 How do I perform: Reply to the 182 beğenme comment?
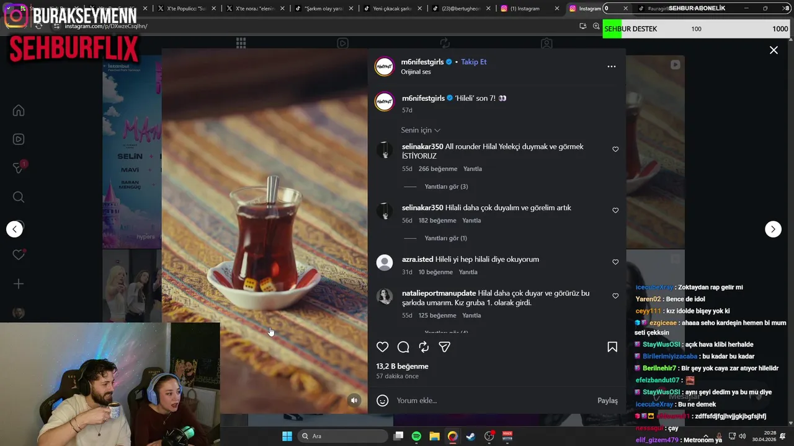coord(471,221)
